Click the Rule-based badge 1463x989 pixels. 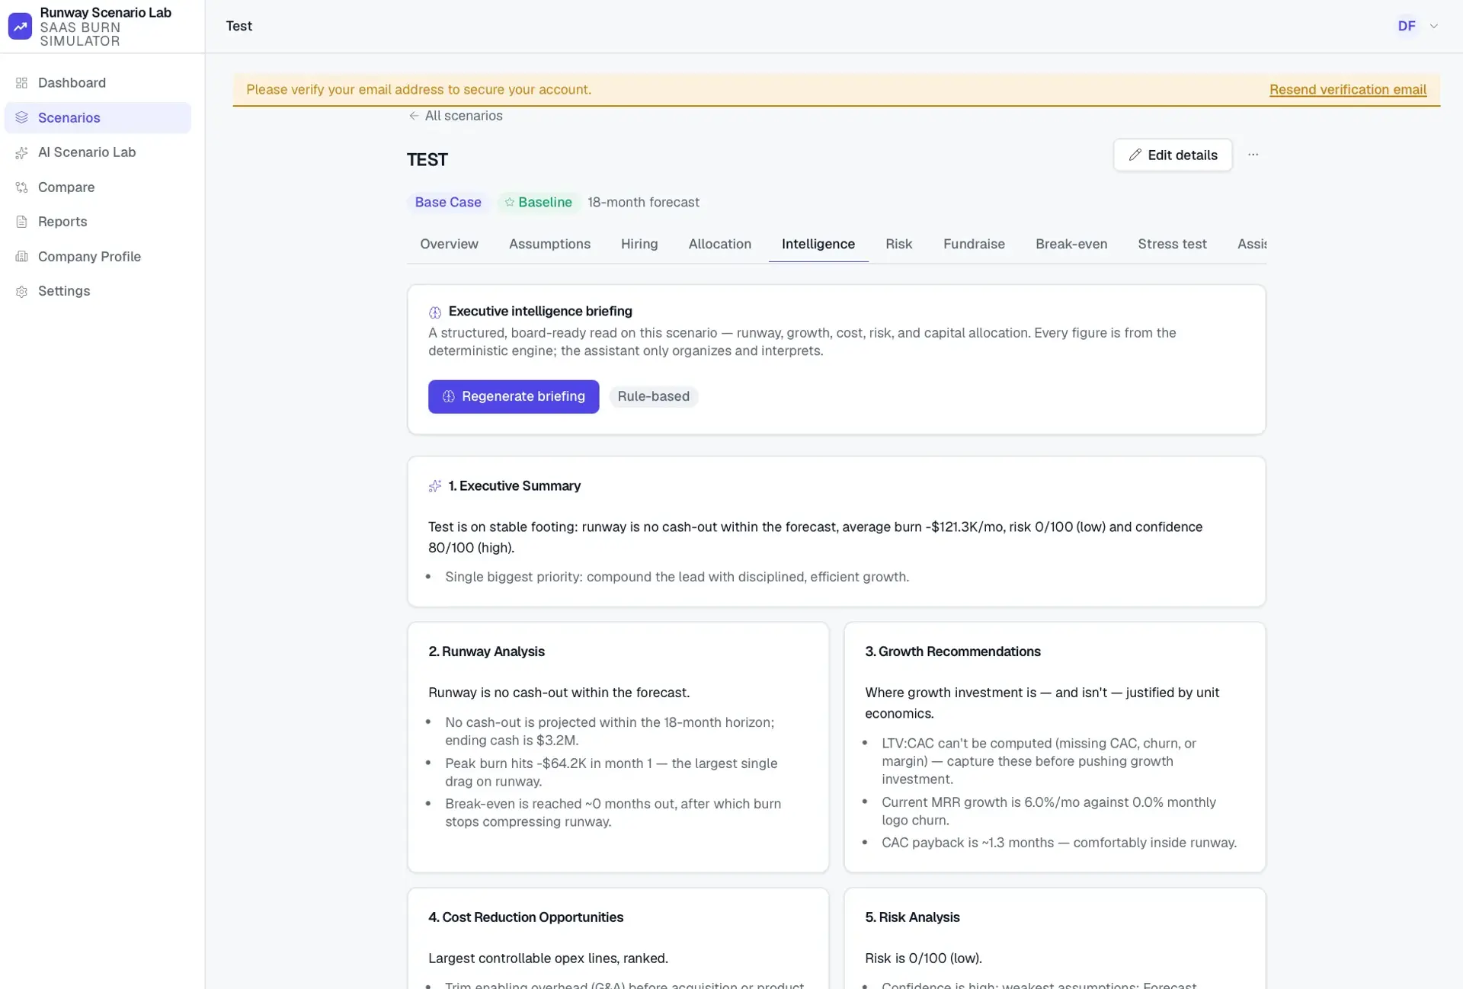653,396
